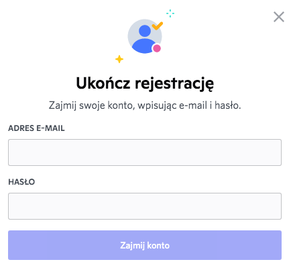The width and height of the screenshot is (291, 268).
Task: Submit with the Zajmij konto button
Action: pos(145,245)
